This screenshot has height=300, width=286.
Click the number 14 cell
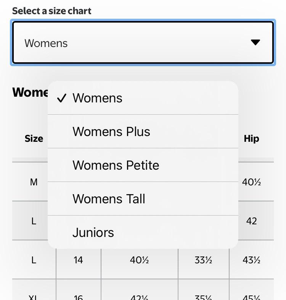coord(78,260)
